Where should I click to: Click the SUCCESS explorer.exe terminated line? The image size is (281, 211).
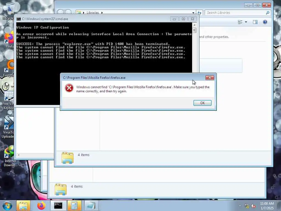click(93, 44)
